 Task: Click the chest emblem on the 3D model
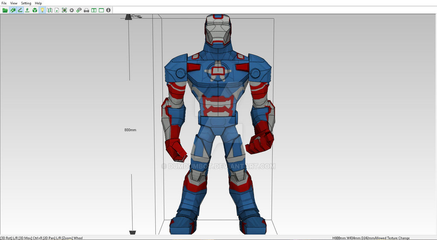pos(218,71)
